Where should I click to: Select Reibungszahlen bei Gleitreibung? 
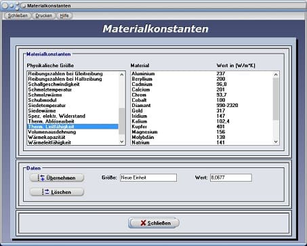pos(73,74)
